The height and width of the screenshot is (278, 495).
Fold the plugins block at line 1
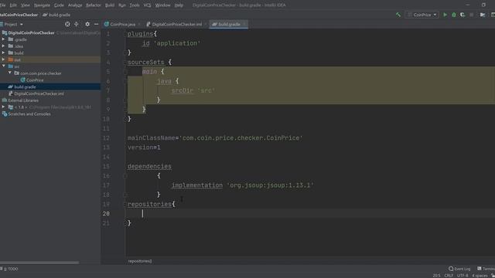tap(125, 34)
